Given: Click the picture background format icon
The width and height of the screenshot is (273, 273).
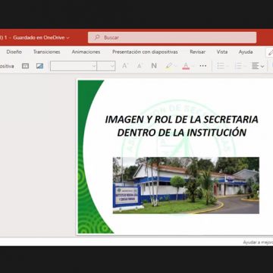Looking at the screenshot, I should (x=39, y=66).
